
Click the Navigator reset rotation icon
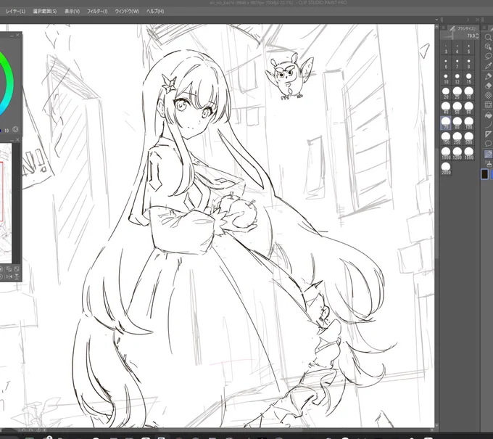click(x=1, y=276)
